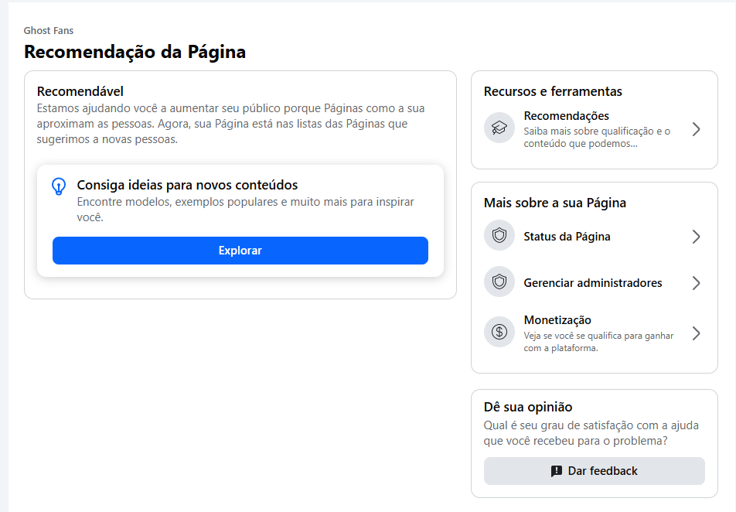Click the Recursos e ferramentas heading
Screen dimensions: 736x512
click(x=553, y=91)
